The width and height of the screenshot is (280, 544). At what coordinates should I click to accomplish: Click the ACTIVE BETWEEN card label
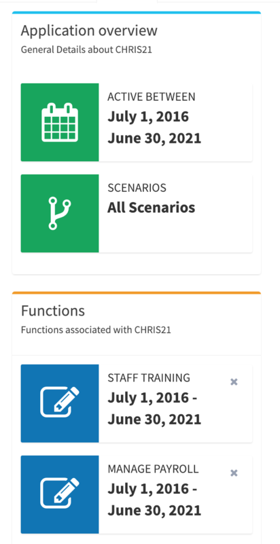pyautogui.click(x=152, y=97)
